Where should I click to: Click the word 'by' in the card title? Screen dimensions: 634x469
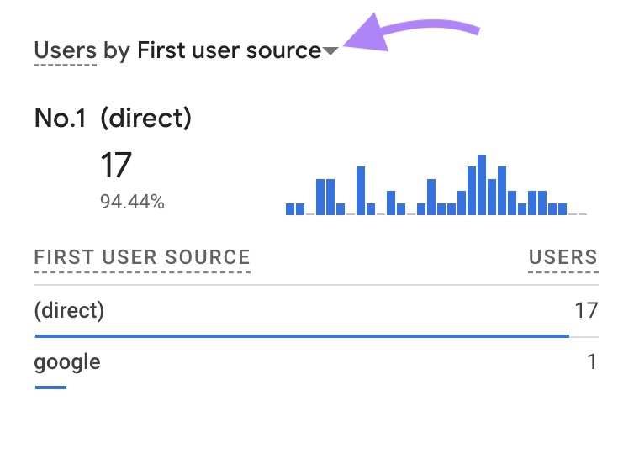pyautogui.click(x=116, y=50)
